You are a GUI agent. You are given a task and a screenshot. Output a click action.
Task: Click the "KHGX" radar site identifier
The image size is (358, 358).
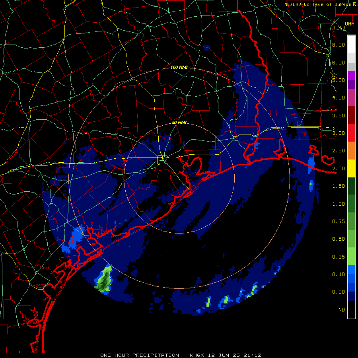[x=197, y=355]
